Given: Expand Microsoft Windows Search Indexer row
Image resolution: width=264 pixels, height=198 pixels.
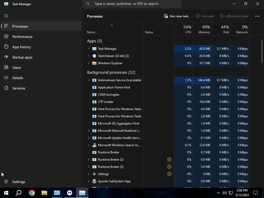Looking at the screenshot, I should (89, 145).
